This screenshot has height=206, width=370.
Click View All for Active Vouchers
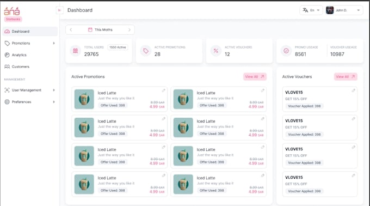(x=346, y=76)
